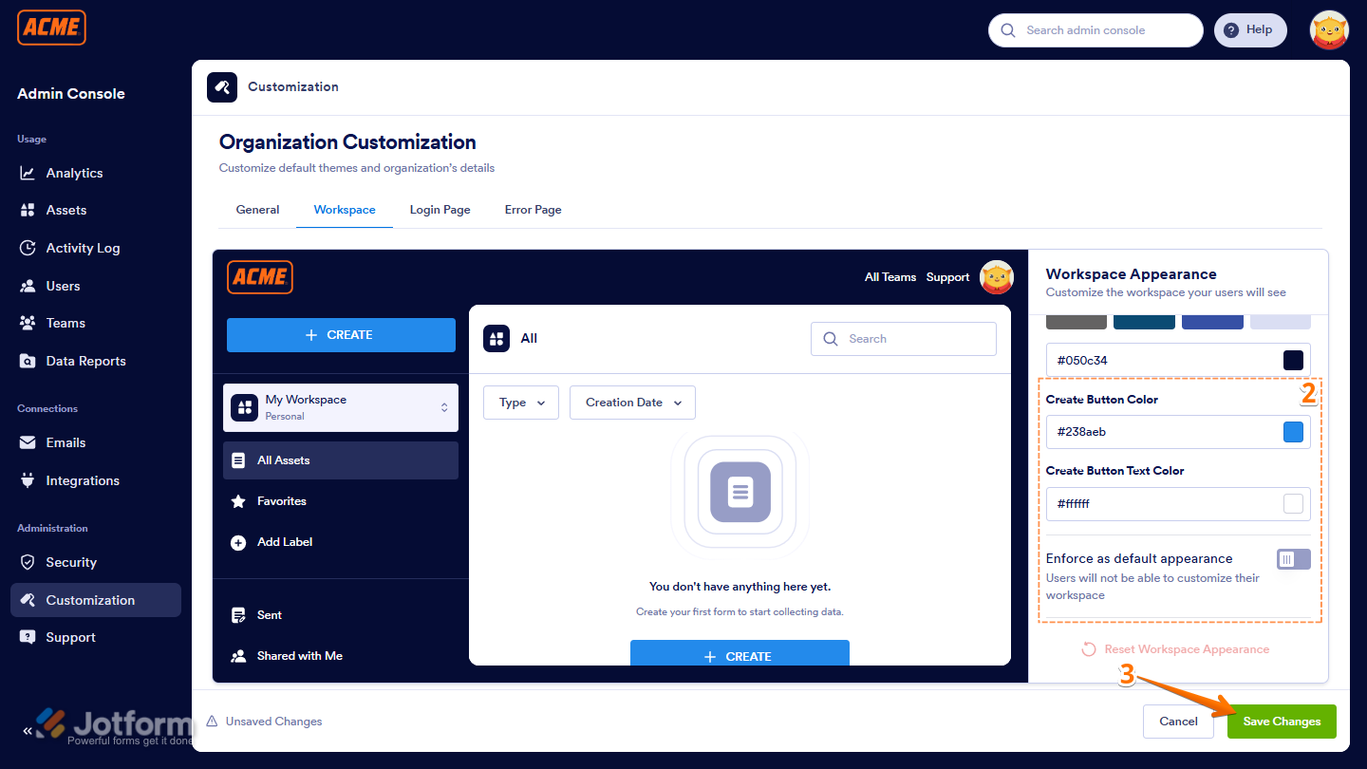Open the Create Button Color swatch
The height and width of the screenshot is (769, 1367).
point(1293,432)
